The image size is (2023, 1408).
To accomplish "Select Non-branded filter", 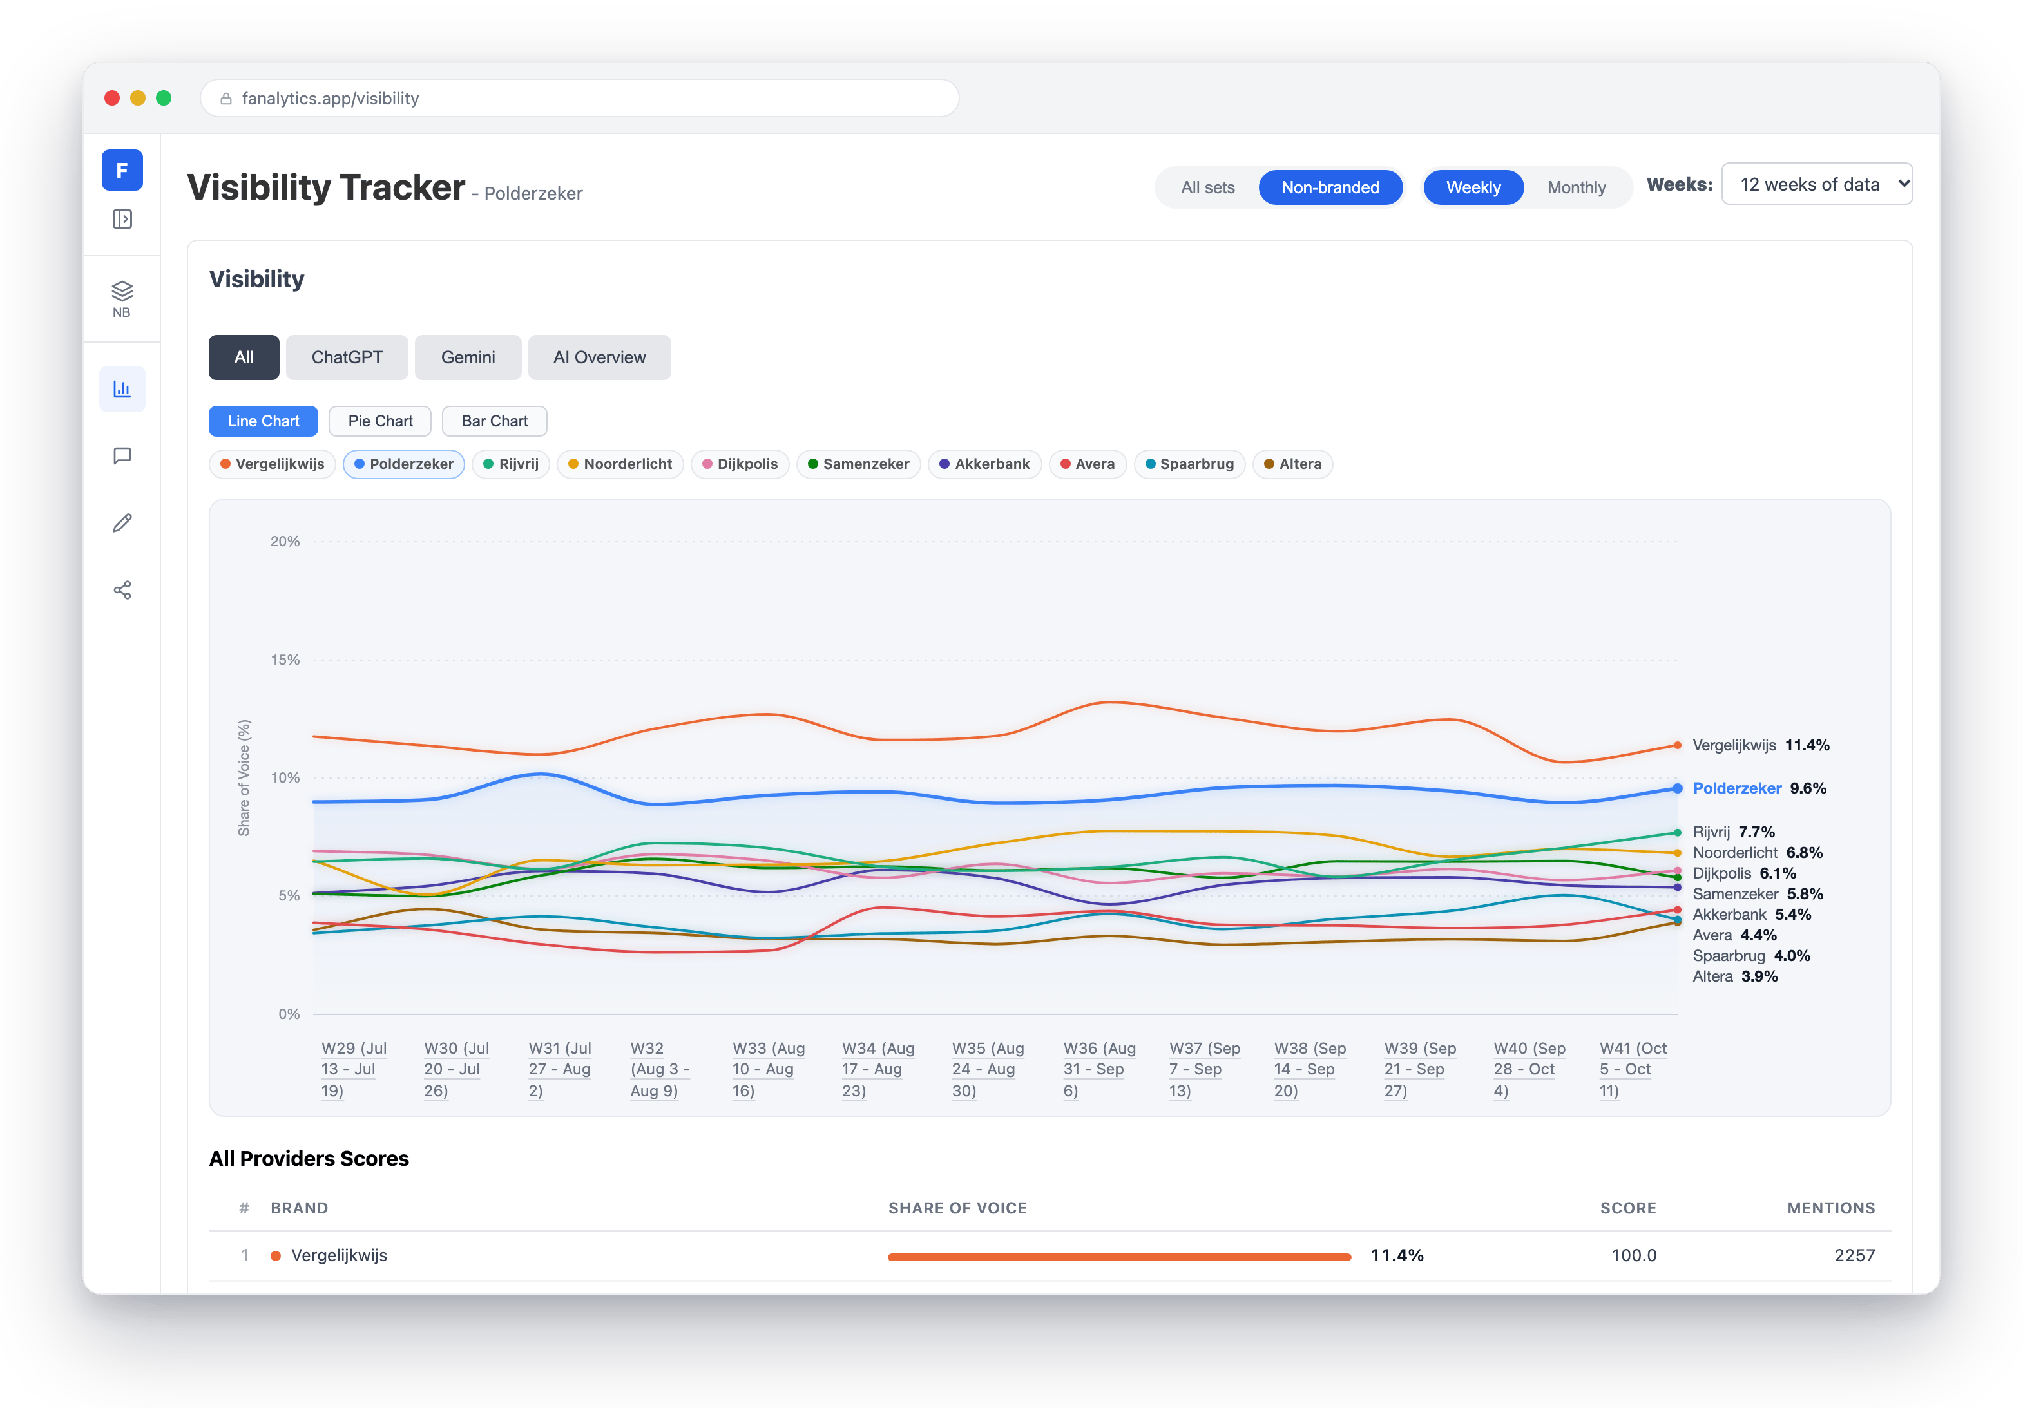I will click(1330, 187).
